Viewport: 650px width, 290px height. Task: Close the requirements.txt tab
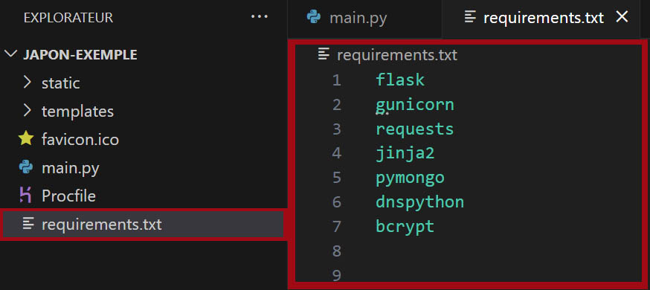coord(622,17)
